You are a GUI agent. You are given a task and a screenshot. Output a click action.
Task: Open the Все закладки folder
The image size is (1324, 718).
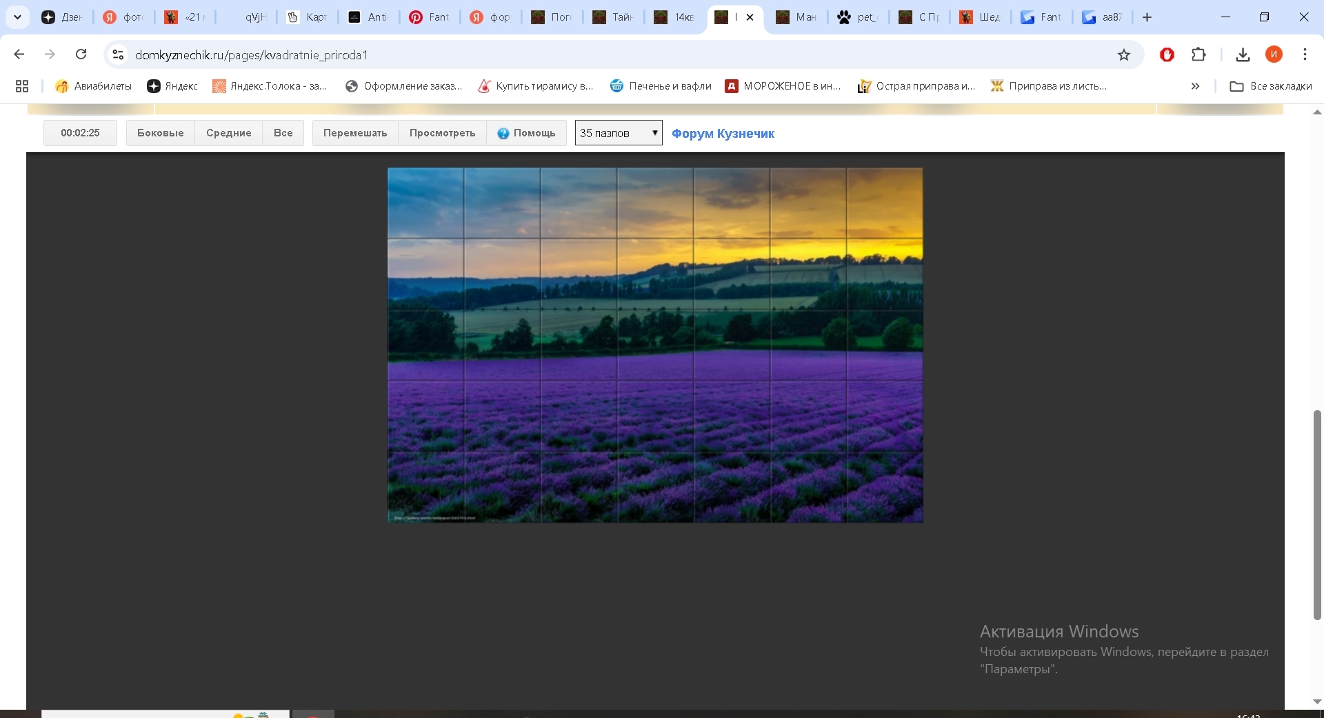pyautogui.click(x=1271, y=86)
